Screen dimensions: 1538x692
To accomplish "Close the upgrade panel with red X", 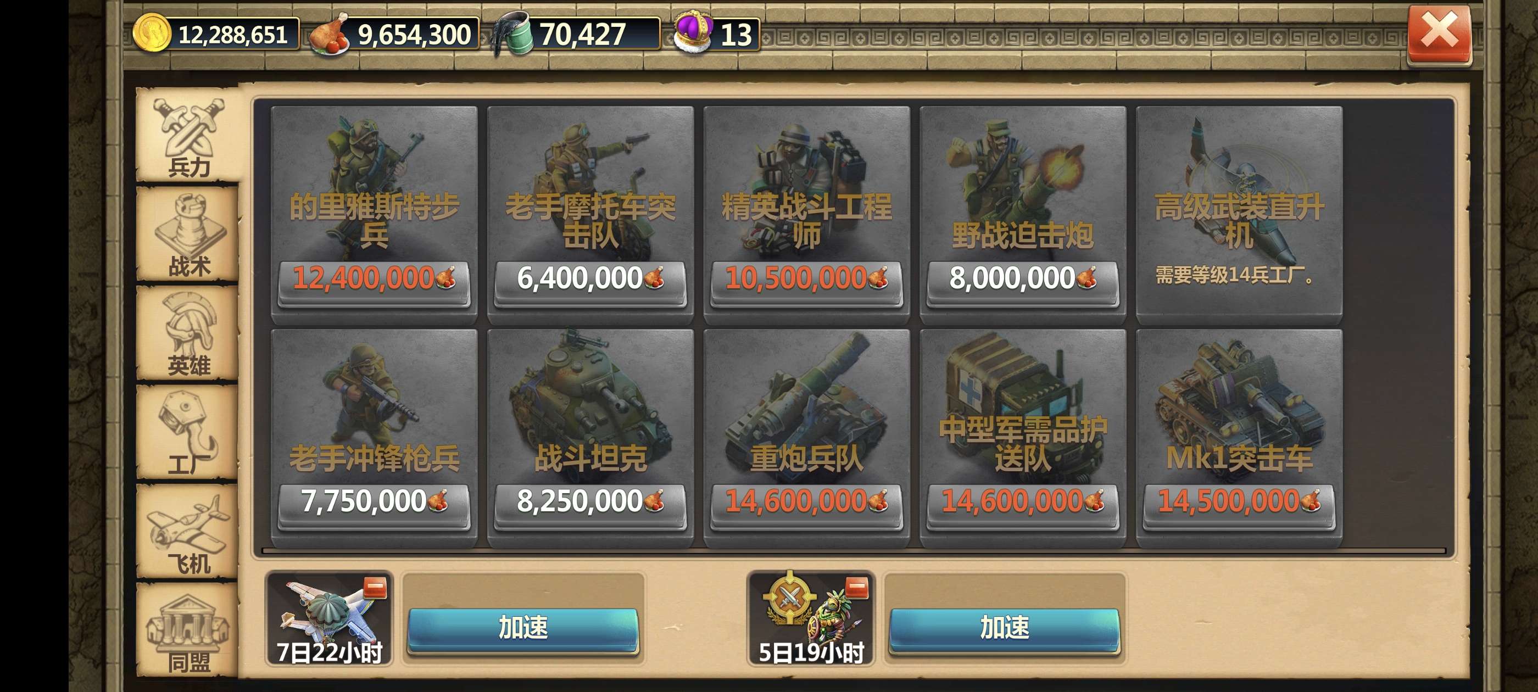I will pos(1439,34).
